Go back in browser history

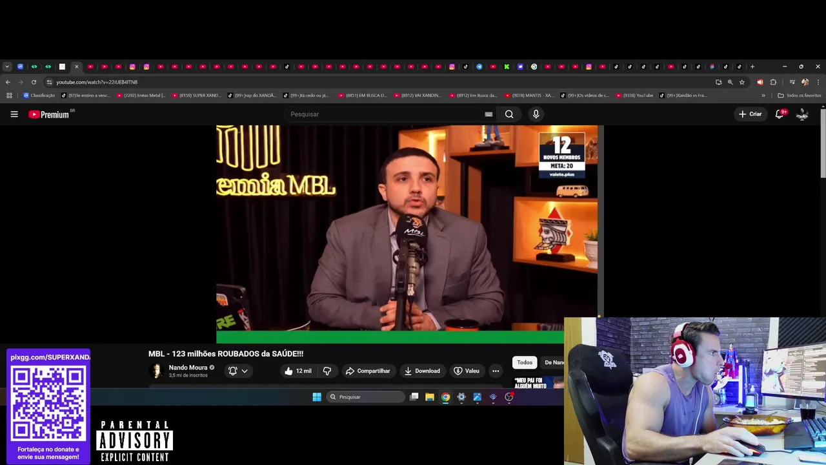[8, 82]
